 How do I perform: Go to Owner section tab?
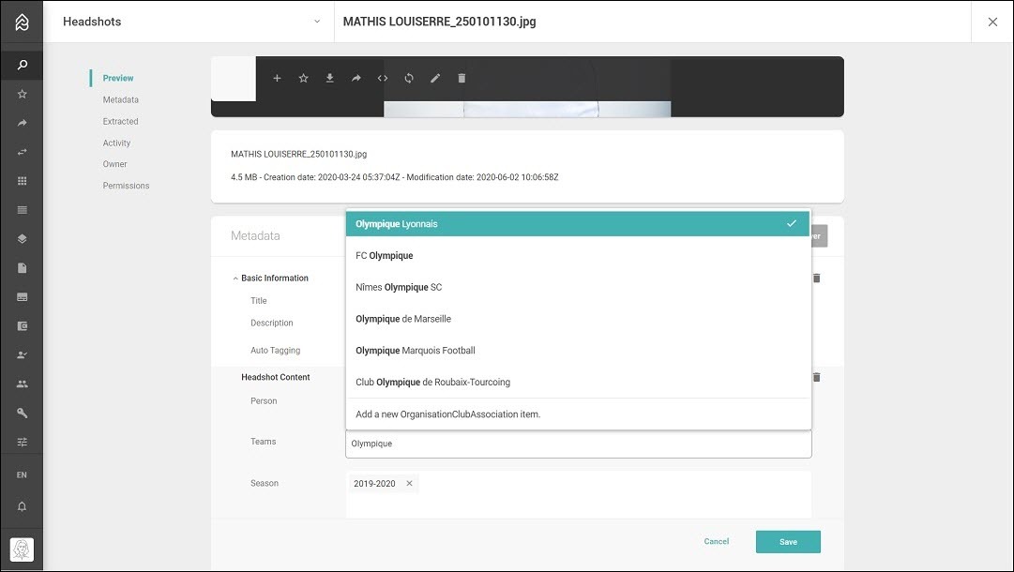(114, 164)
